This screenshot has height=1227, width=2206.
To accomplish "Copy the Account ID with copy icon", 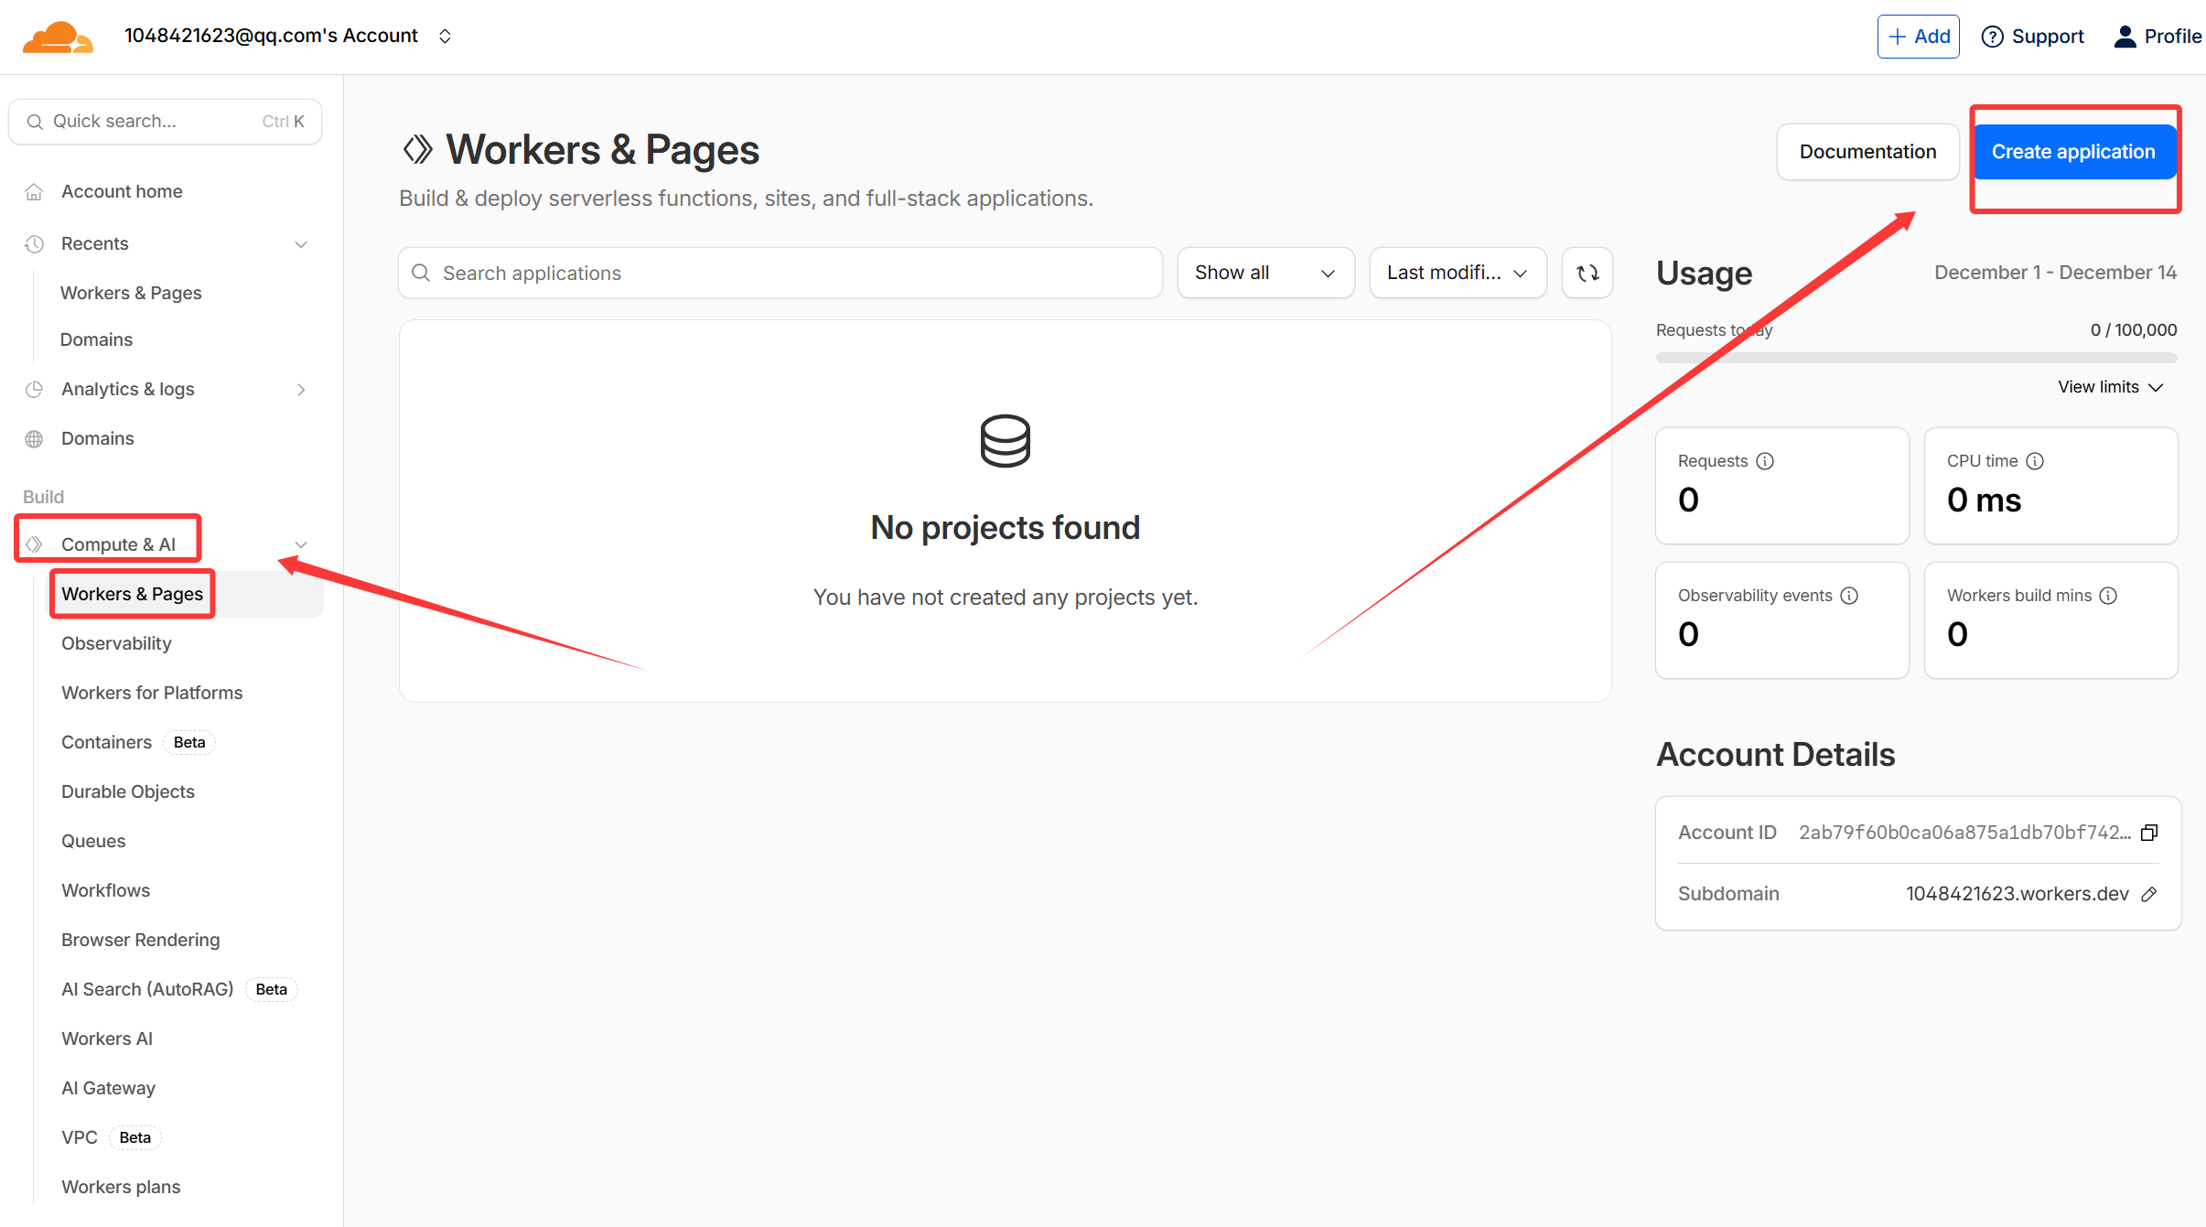I will click(x=2149, y=833).
